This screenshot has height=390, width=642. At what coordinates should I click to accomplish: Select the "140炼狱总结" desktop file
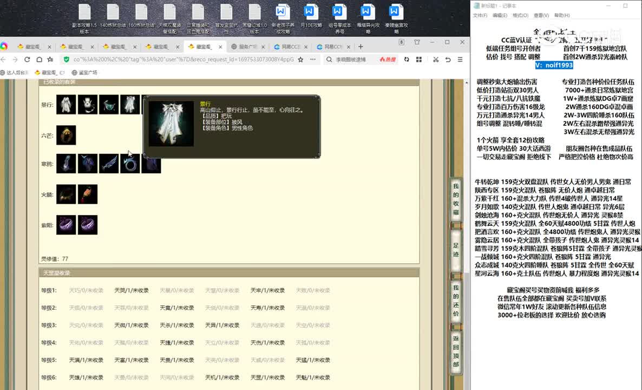(113, 16)
